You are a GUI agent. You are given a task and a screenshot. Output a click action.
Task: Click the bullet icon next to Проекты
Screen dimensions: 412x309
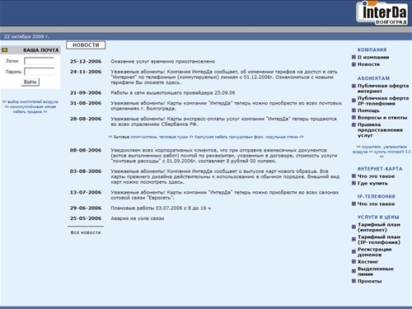click(353, 281)
